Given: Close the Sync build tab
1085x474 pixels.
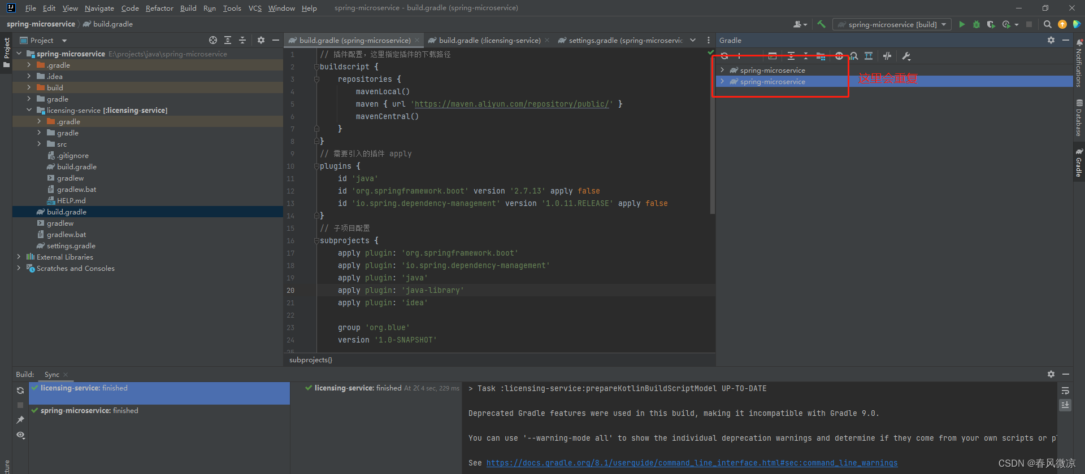Looking at the screenshot, I should tap(66, 375).
